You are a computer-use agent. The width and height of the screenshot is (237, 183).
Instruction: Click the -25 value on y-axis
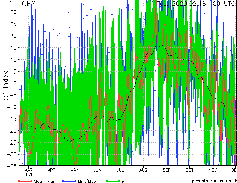tap(12, 142)
